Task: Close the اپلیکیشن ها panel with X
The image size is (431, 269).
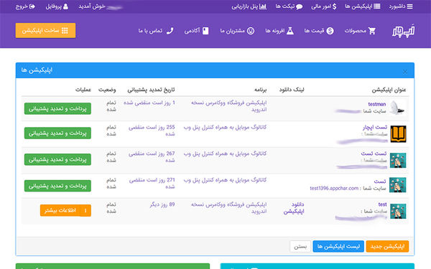Action: point(405,72)
